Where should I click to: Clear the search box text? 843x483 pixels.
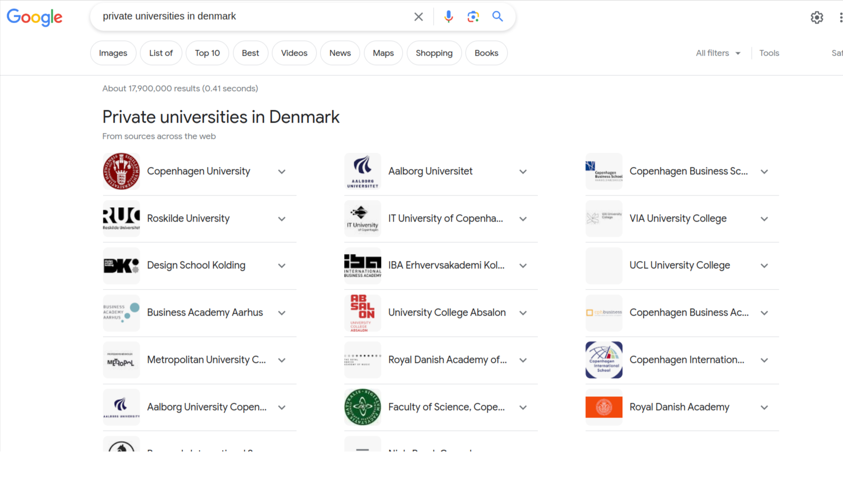419,17
